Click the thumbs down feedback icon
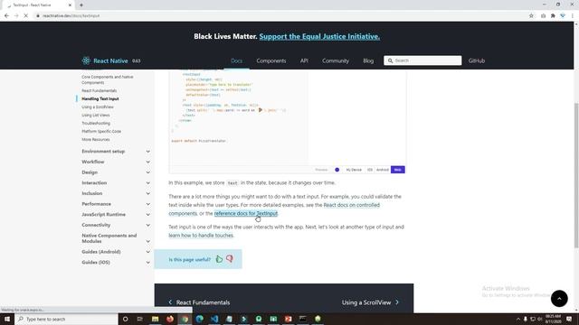 229,259
